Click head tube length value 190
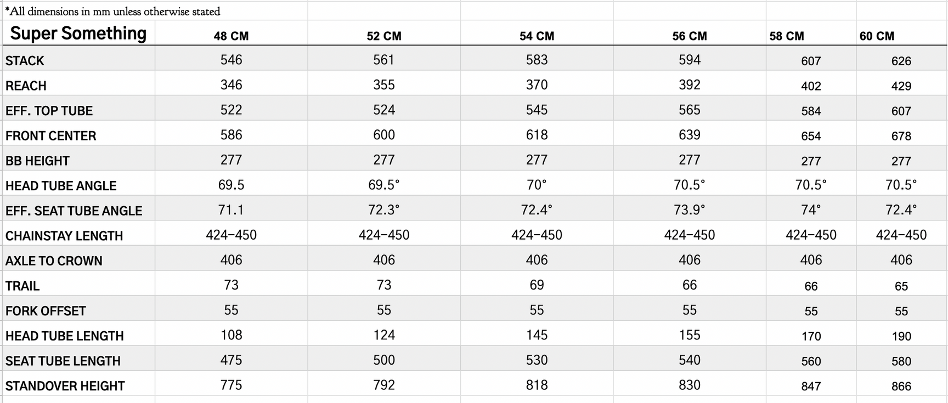This screenshot has width=948, height=403. pyautogui.click(x=901, y=336)
